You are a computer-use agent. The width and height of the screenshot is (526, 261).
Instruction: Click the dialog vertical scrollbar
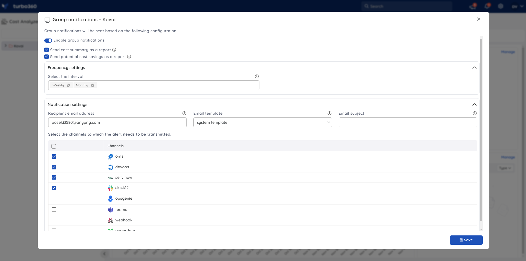[481, 130]
